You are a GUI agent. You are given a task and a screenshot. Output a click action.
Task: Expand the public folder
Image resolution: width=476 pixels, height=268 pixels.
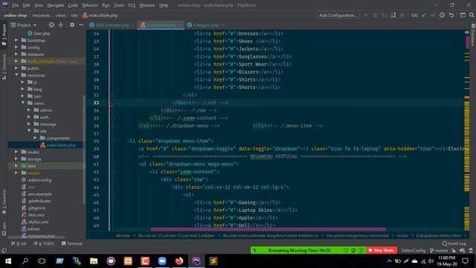coord(16,68)
